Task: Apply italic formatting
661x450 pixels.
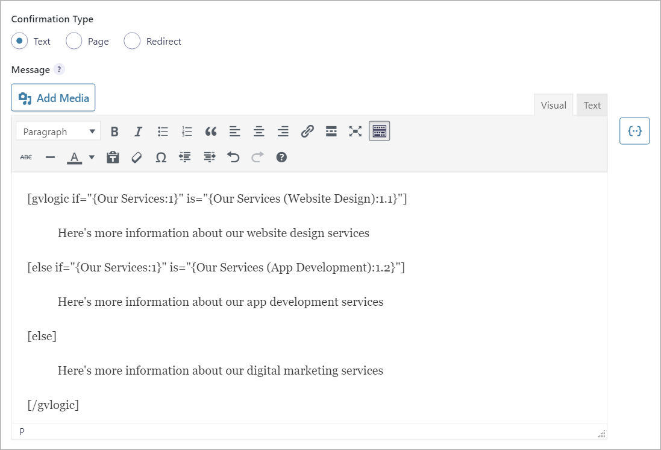Action: (138, 132)
